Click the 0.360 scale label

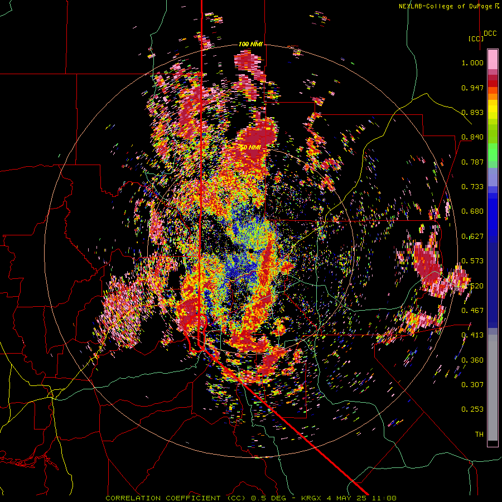point(472,360)
